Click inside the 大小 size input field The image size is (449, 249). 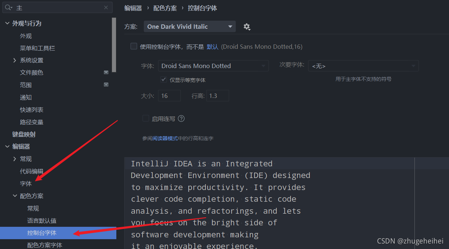click(x=169, y=95)
